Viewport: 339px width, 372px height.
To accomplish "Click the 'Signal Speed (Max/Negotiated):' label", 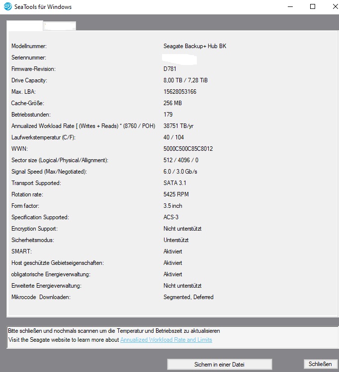I will tap(49, 171).
